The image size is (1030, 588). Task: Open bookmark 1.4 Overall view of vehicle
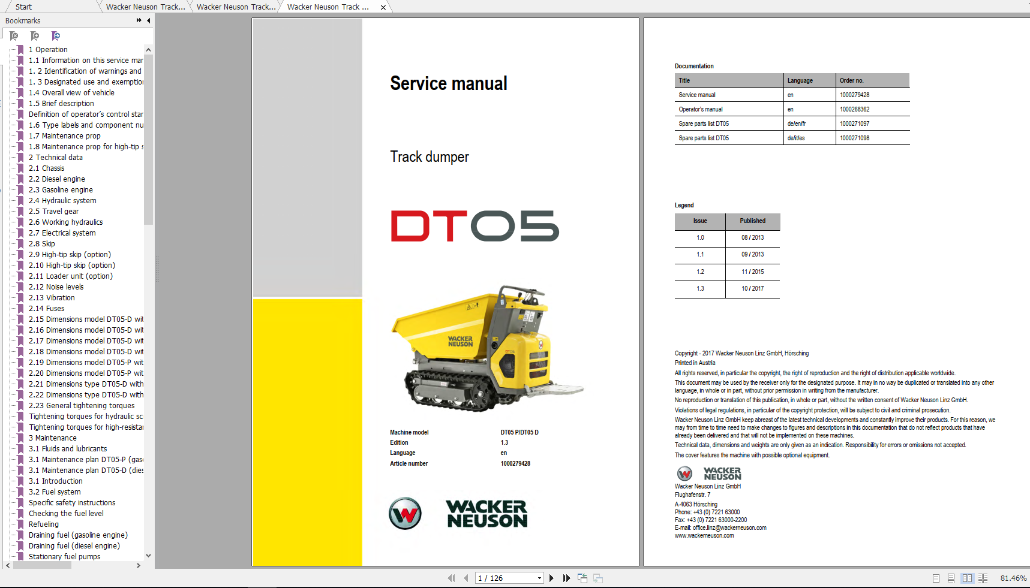[71, 93]
